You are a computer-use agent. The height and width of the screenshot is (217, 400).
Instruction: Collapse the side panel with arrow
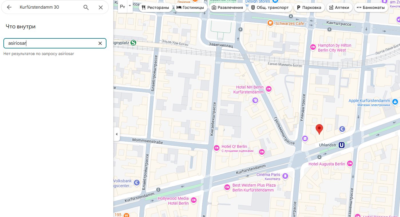(x=116, y=134)
